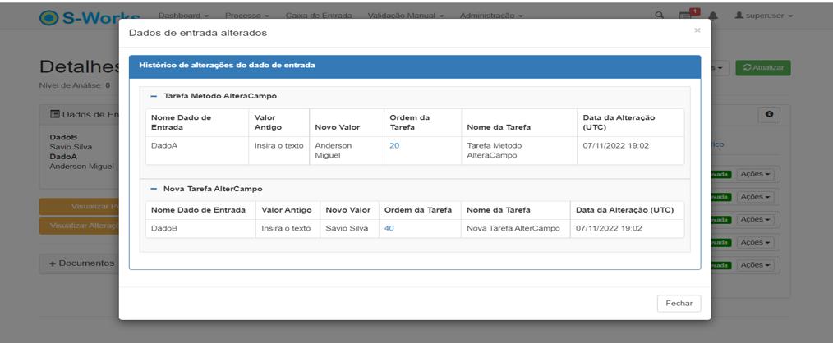The width and height of the screenshot is (833, 343).
Task: Click the info icon on background panel
Action: 769,114
